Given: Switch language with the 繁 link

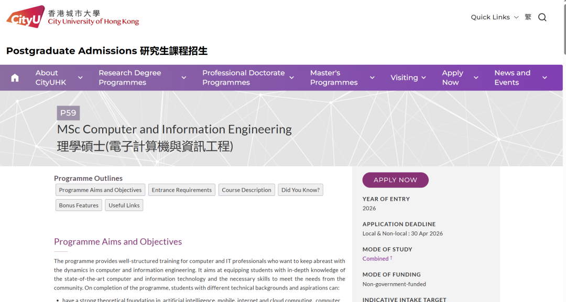Looking at the screenshot, I should click(x=528, y=17).
